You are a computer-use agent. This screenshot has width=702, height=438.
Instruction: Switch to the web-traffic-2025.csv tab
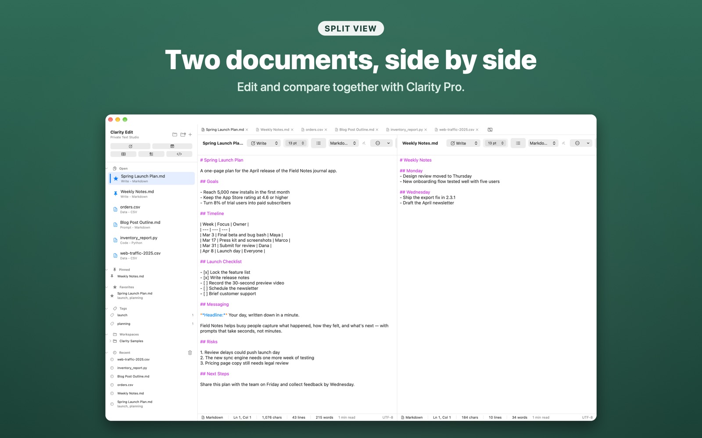tap(456, 130)
